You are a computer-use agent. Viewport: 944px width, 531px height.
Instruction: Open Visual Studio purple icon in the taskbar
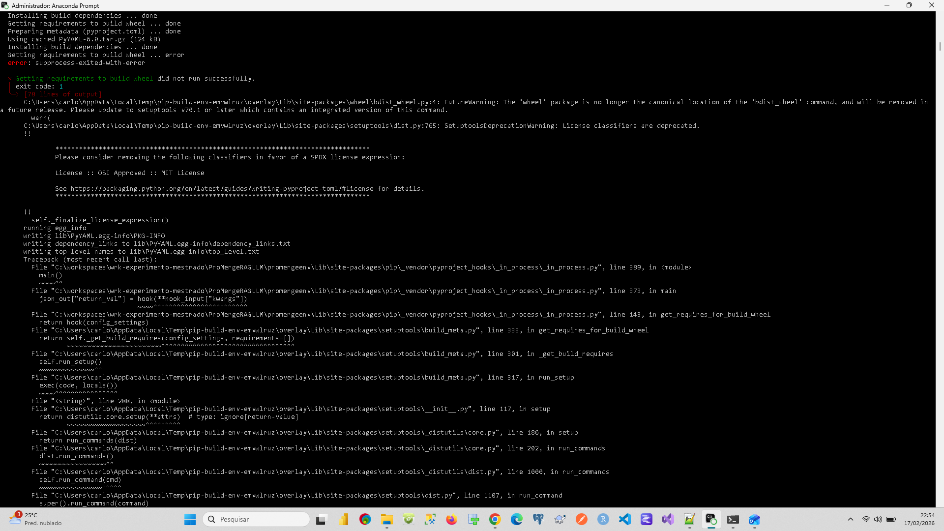(668, 519)
